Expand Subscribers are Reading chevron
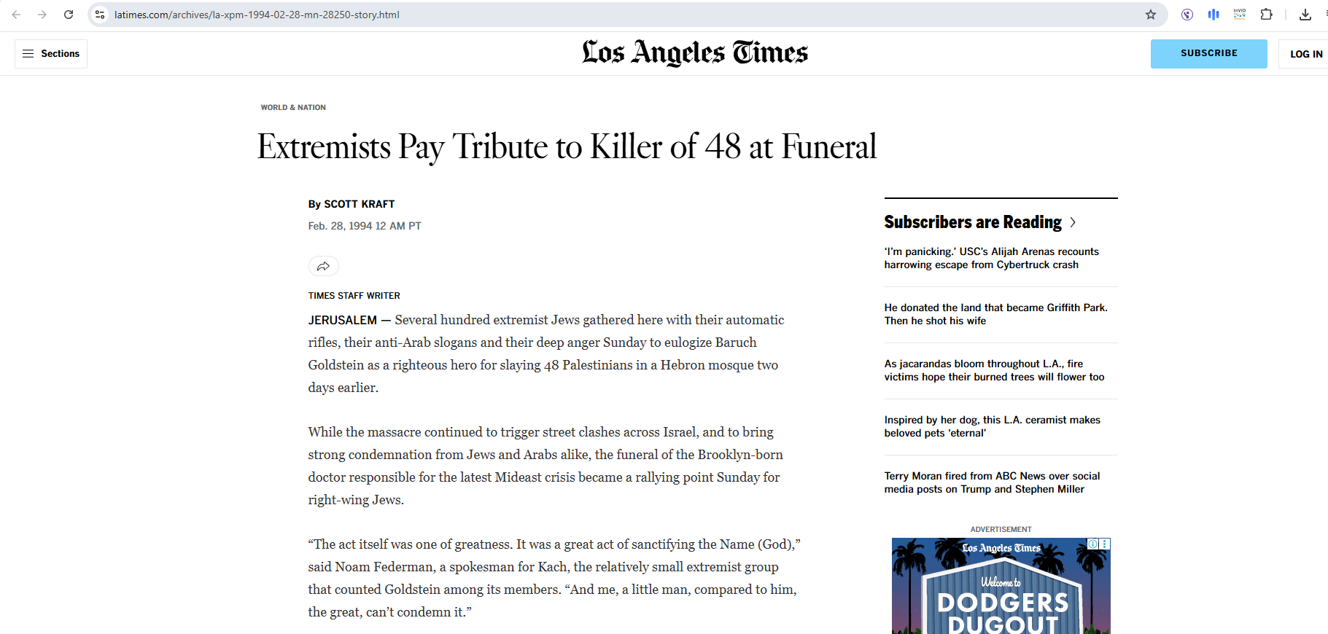This screenshot has height=634, width=1328. click(x=1073, y=222)
